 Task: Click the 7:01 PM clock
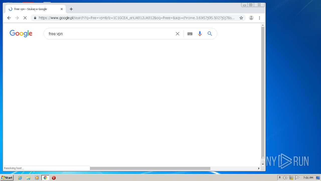[308, 178]
